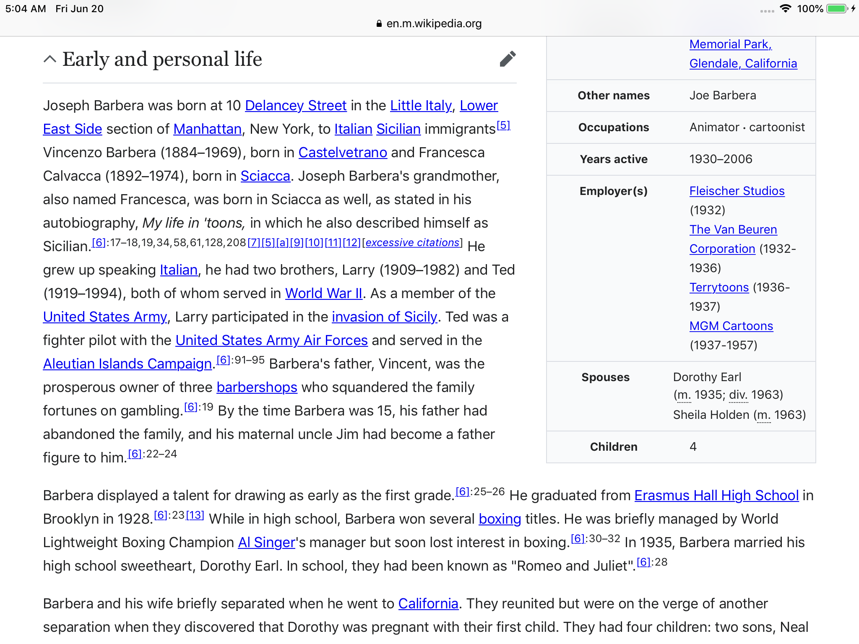Screen dimensions: 859x644
Task: Open the Al Singer link
Action: (267, 542)
